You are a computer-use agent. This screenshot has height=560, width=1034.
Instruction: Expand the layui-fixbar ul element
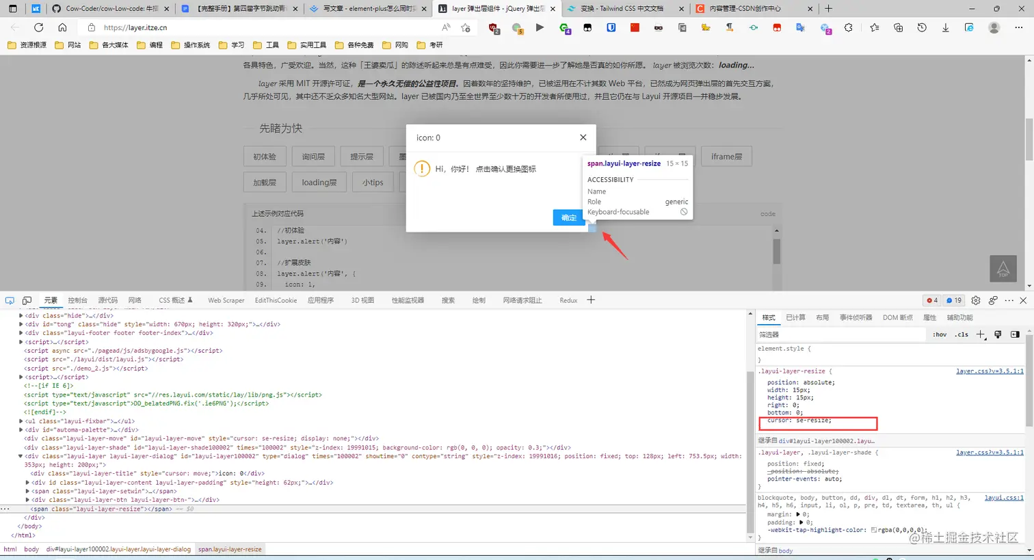(21, 421)
